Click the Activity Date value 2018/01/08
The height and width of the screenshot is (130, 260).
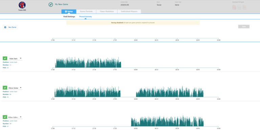click(125, 5)
